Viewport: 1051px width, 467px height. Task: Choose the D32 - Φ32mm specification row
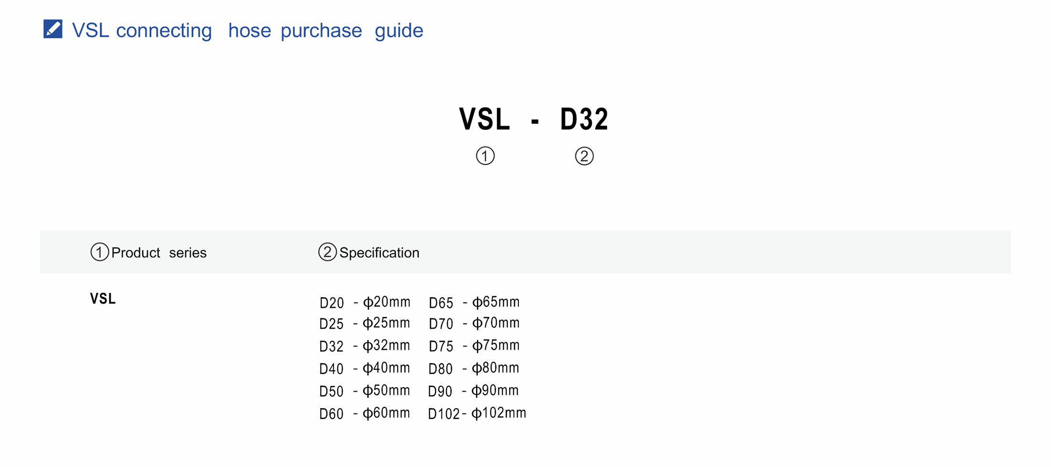pyautogui.click(x=365, y=346)
